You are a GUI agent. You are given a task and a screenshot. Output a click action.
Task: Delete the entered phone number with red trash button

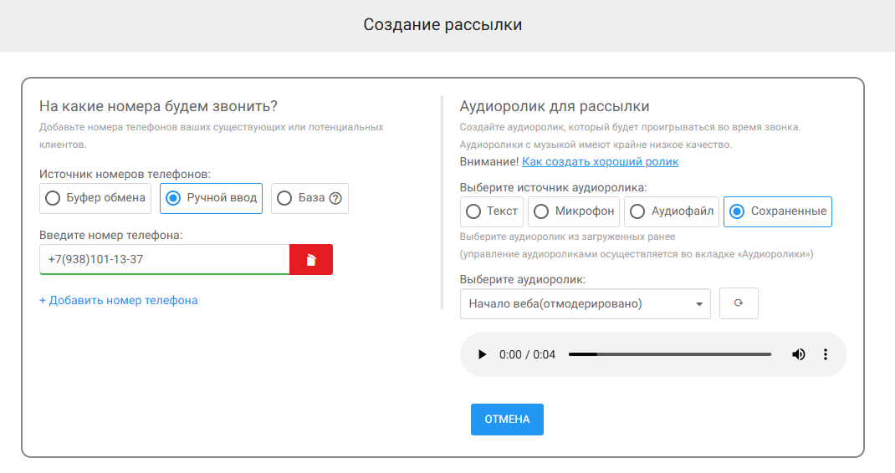tap(311, 260)
